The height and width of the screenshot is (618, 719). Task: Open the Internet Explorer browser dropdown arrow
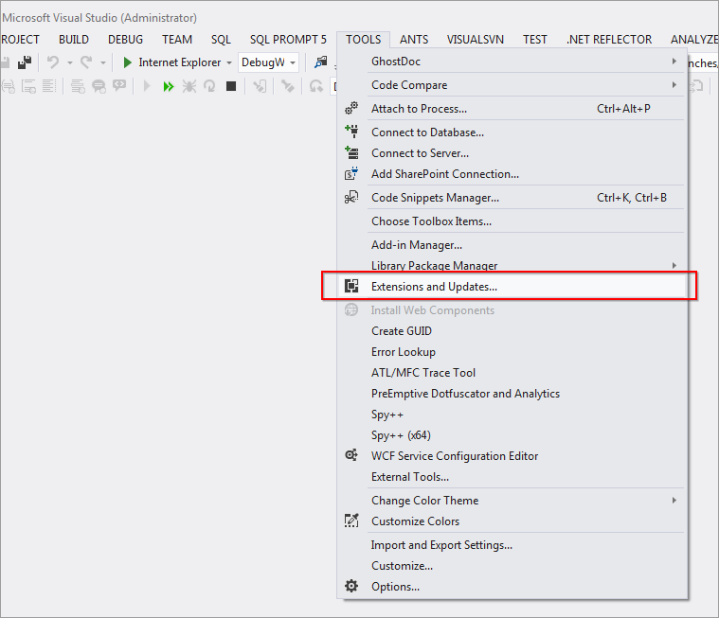pos(229,62)
